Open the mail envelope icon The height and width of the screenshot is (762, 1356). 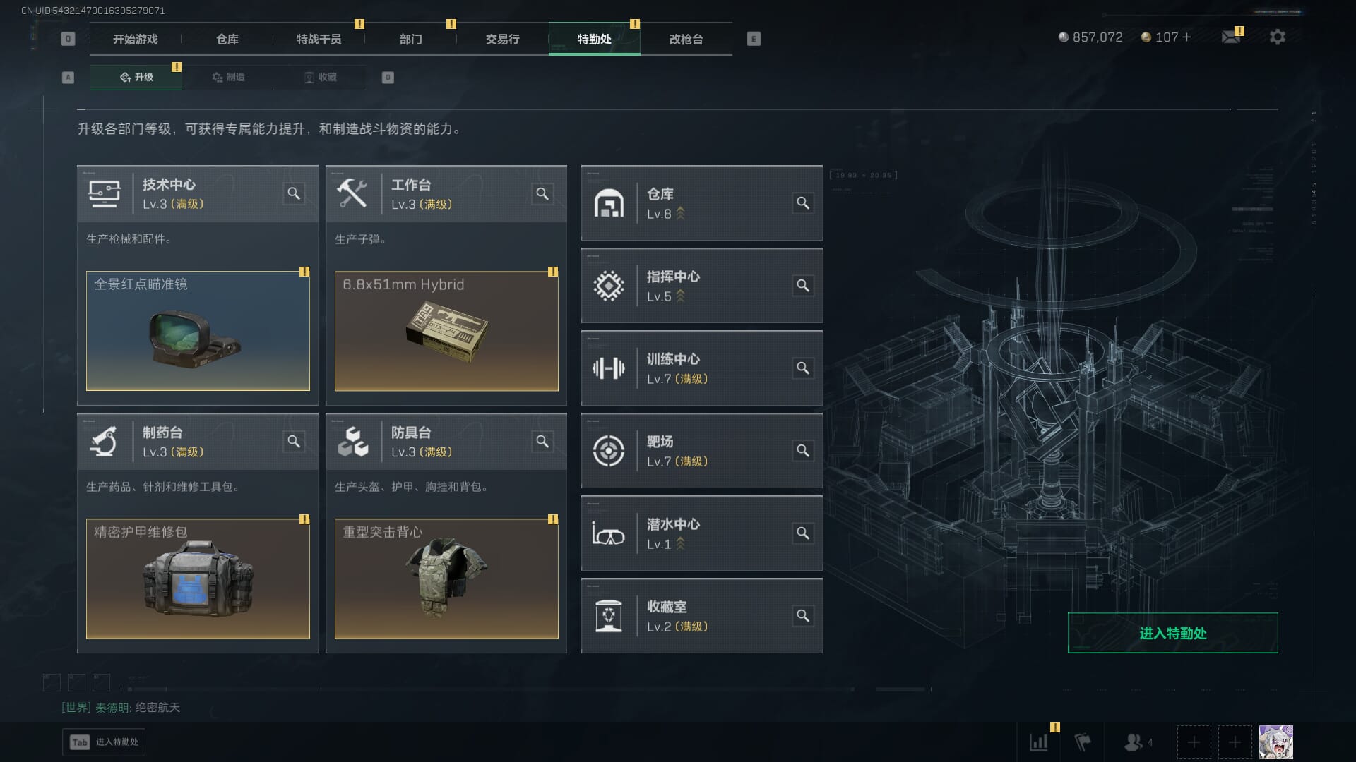(x=1231, y=37)
